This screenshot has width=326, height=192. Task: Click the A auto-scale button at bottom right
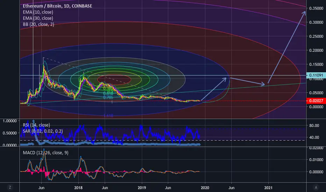click(x=316, y=187)
